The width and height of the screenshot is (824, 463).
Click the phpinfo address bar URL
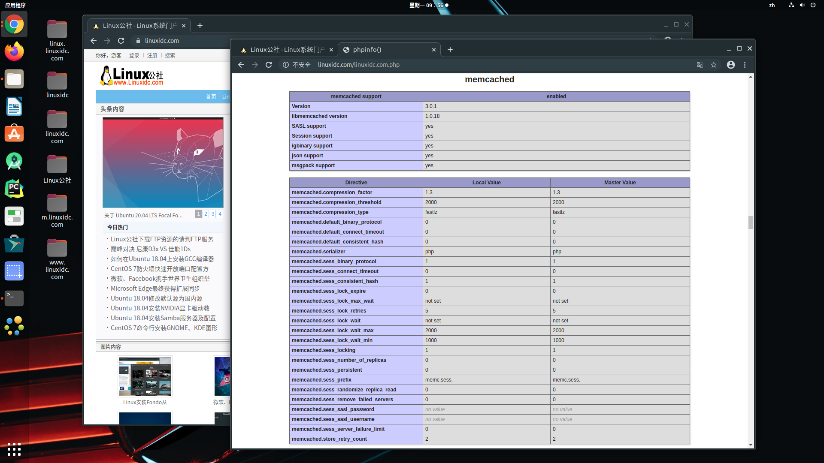358,65
